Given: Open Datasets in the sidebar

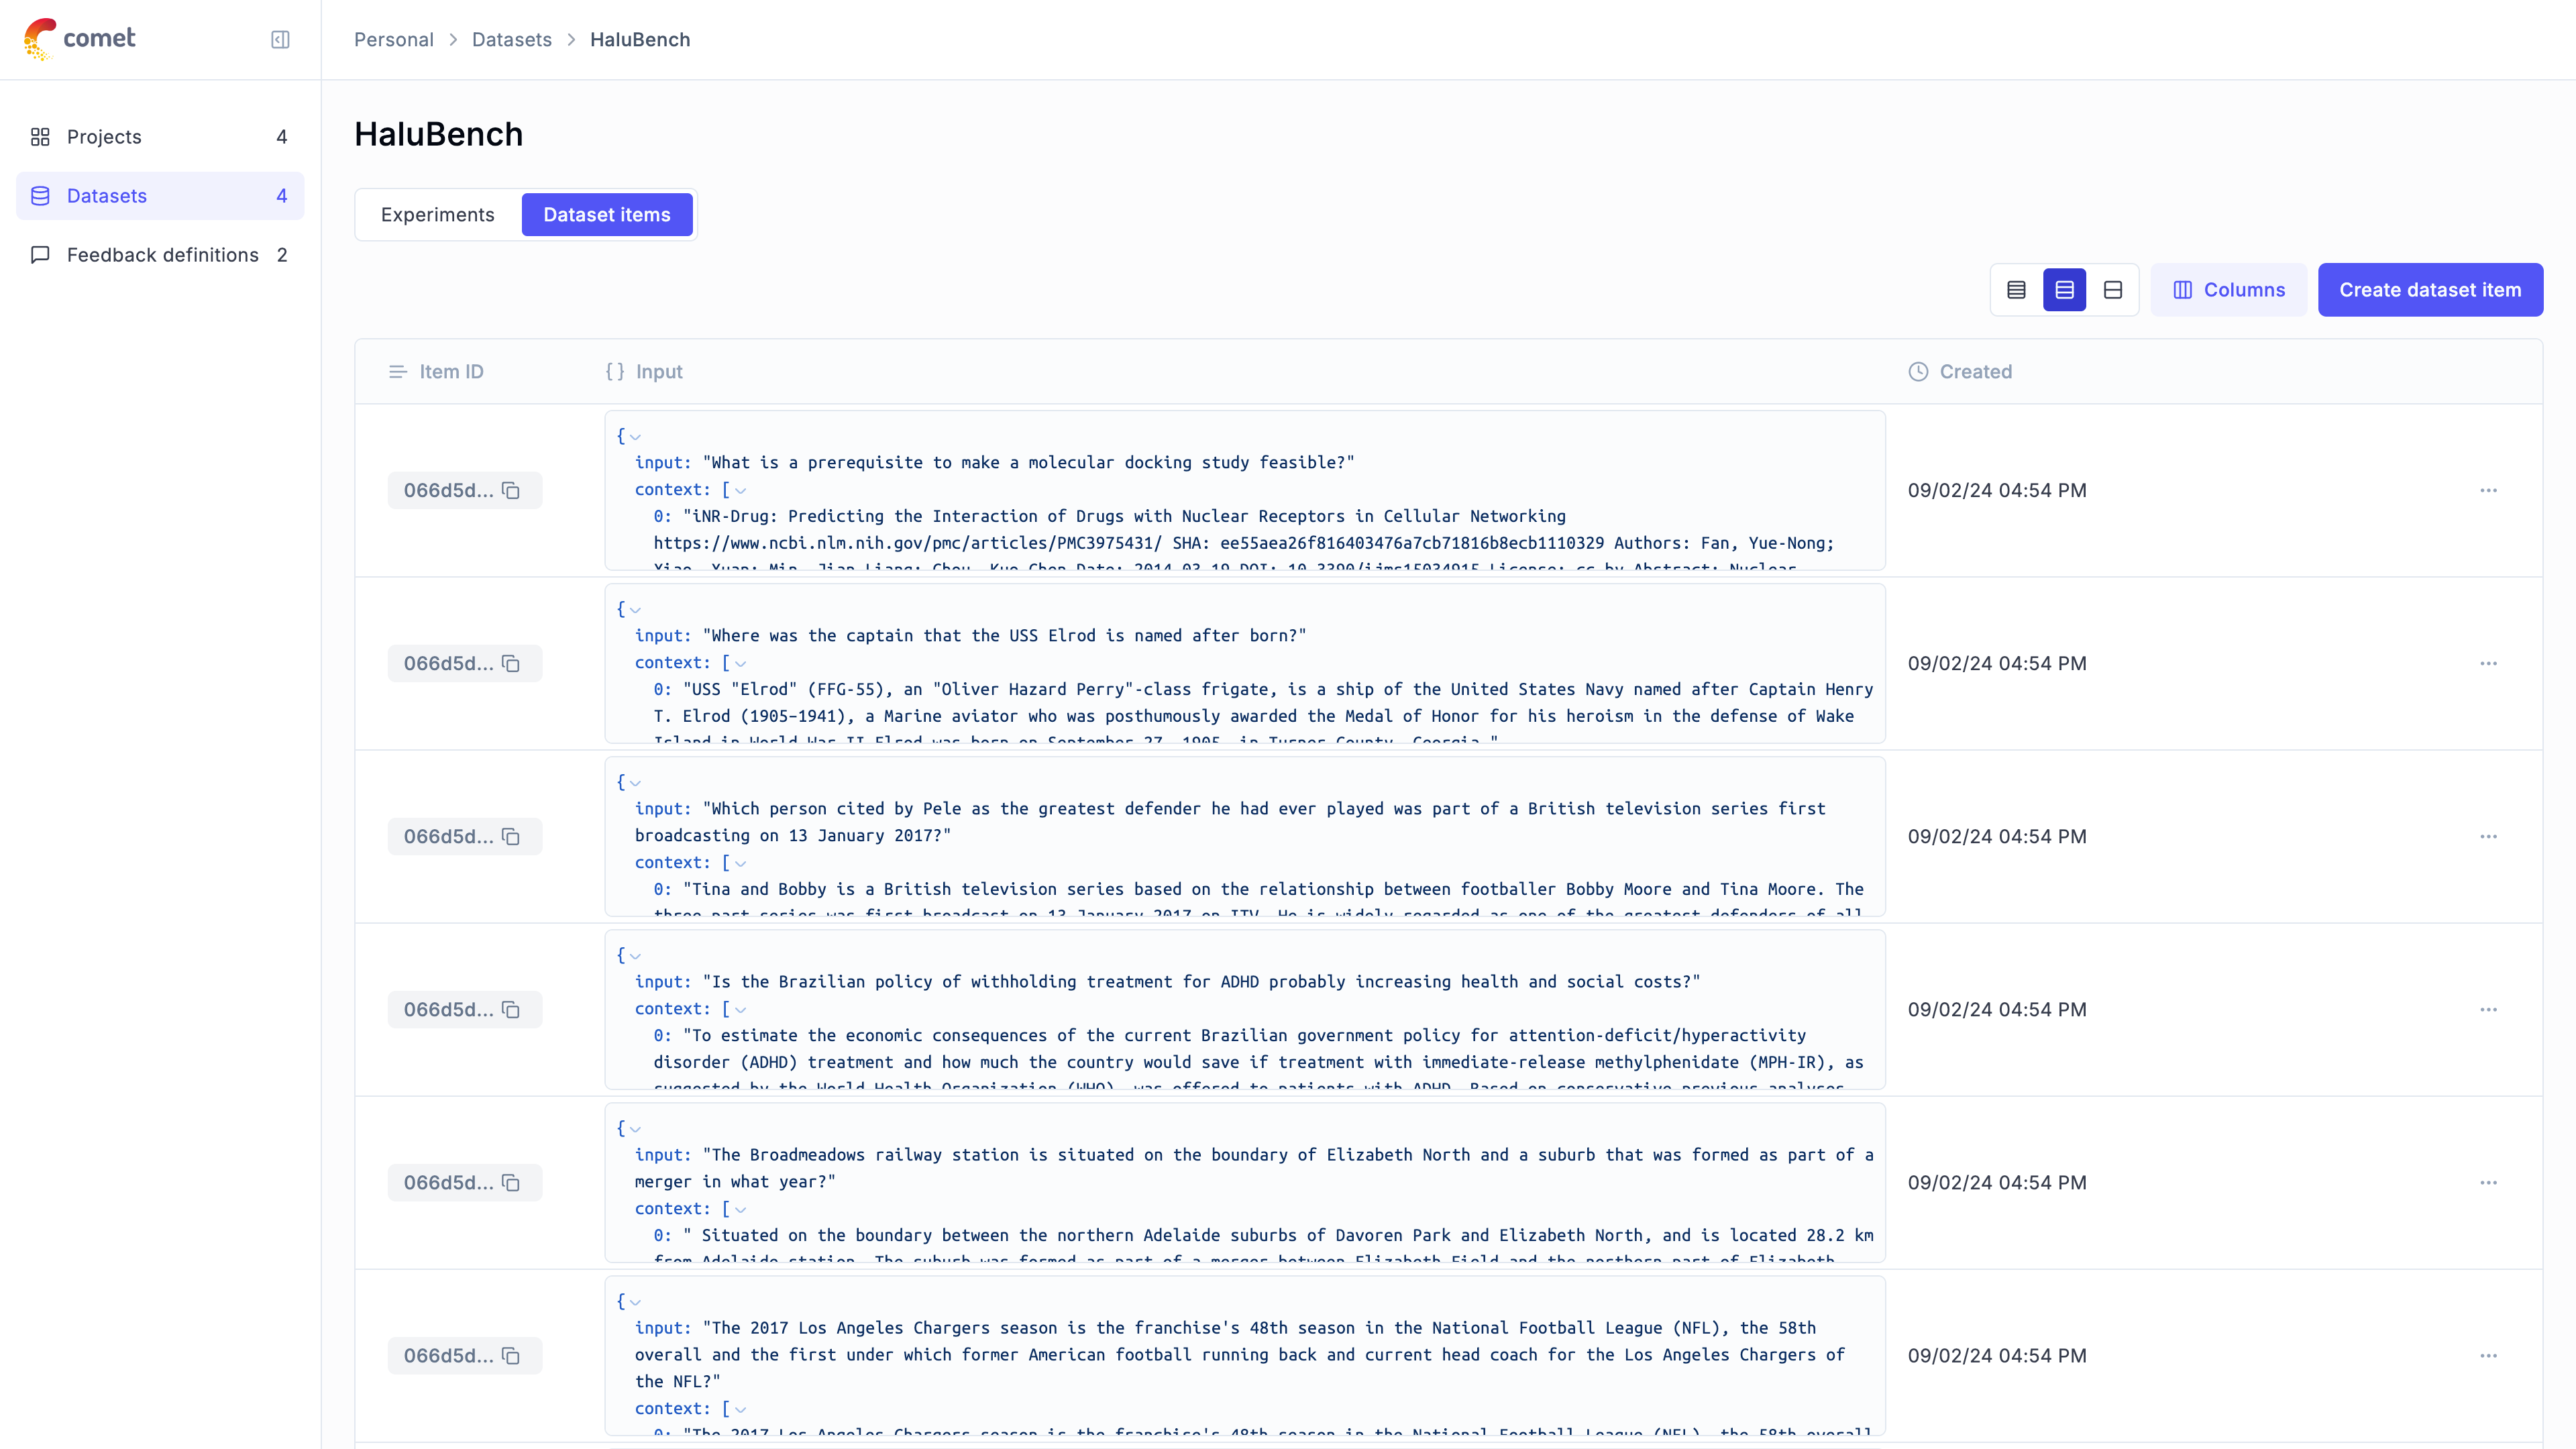Looking at the screenshot, I should coord(160,196).
